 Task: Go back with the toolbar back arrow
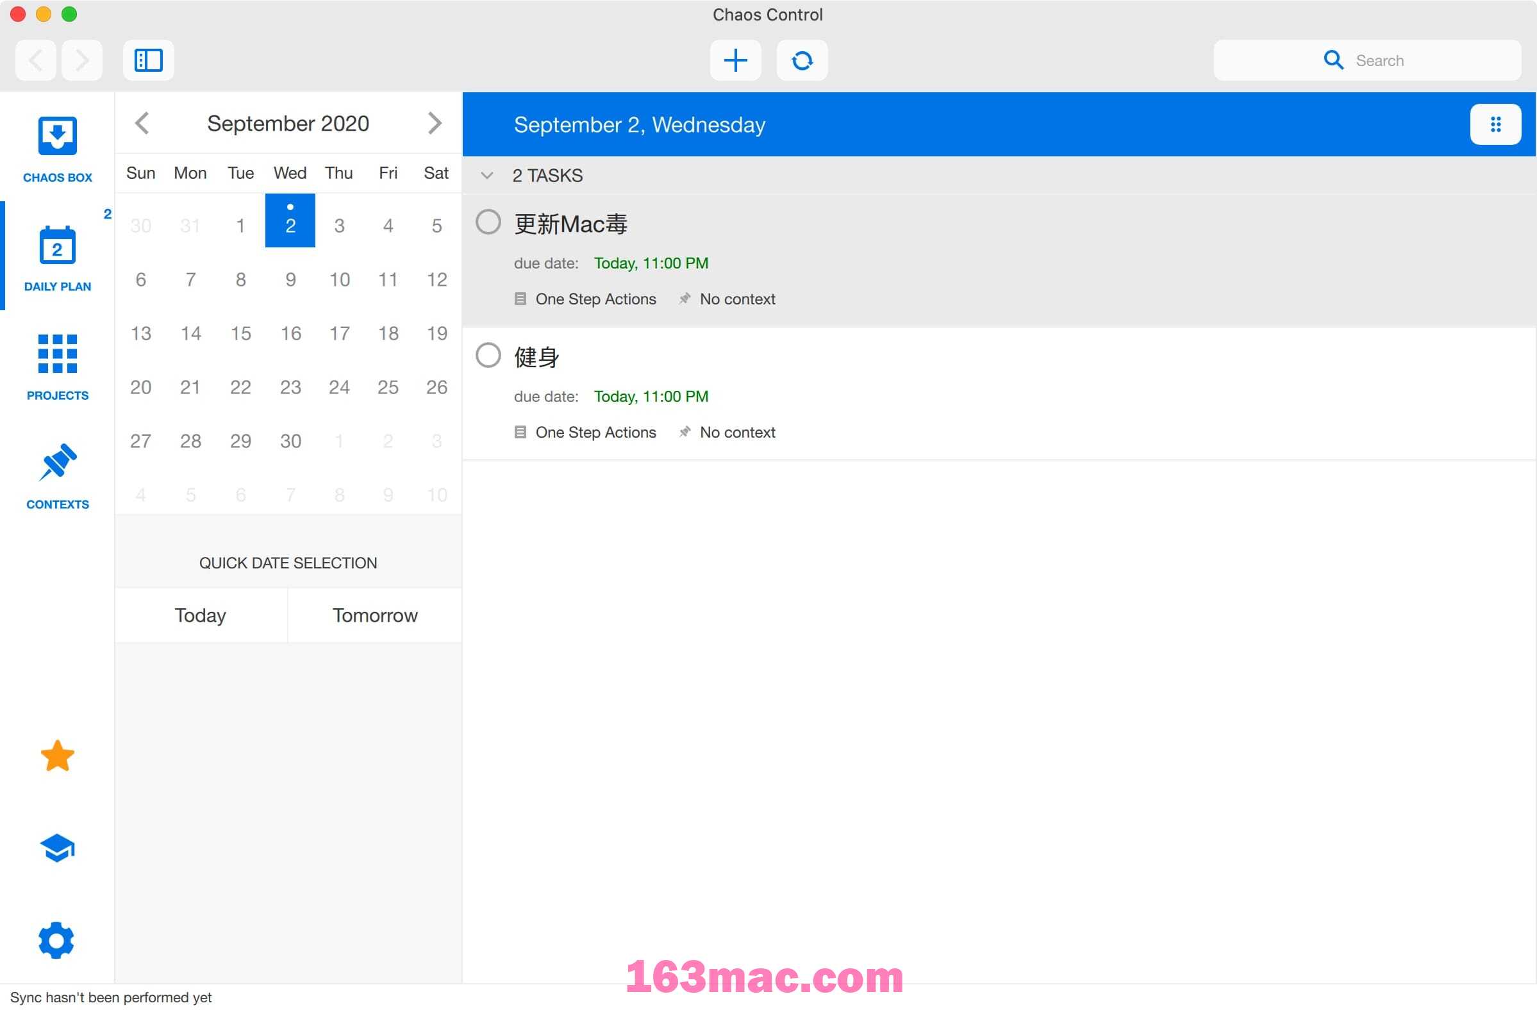(36, 60)
